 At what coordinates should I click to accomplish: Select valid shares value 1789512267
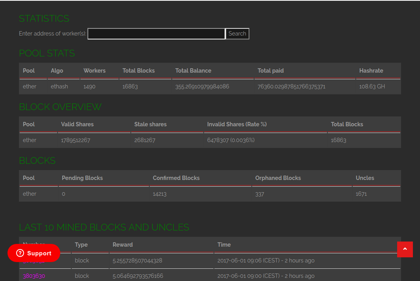click(76, 140)
